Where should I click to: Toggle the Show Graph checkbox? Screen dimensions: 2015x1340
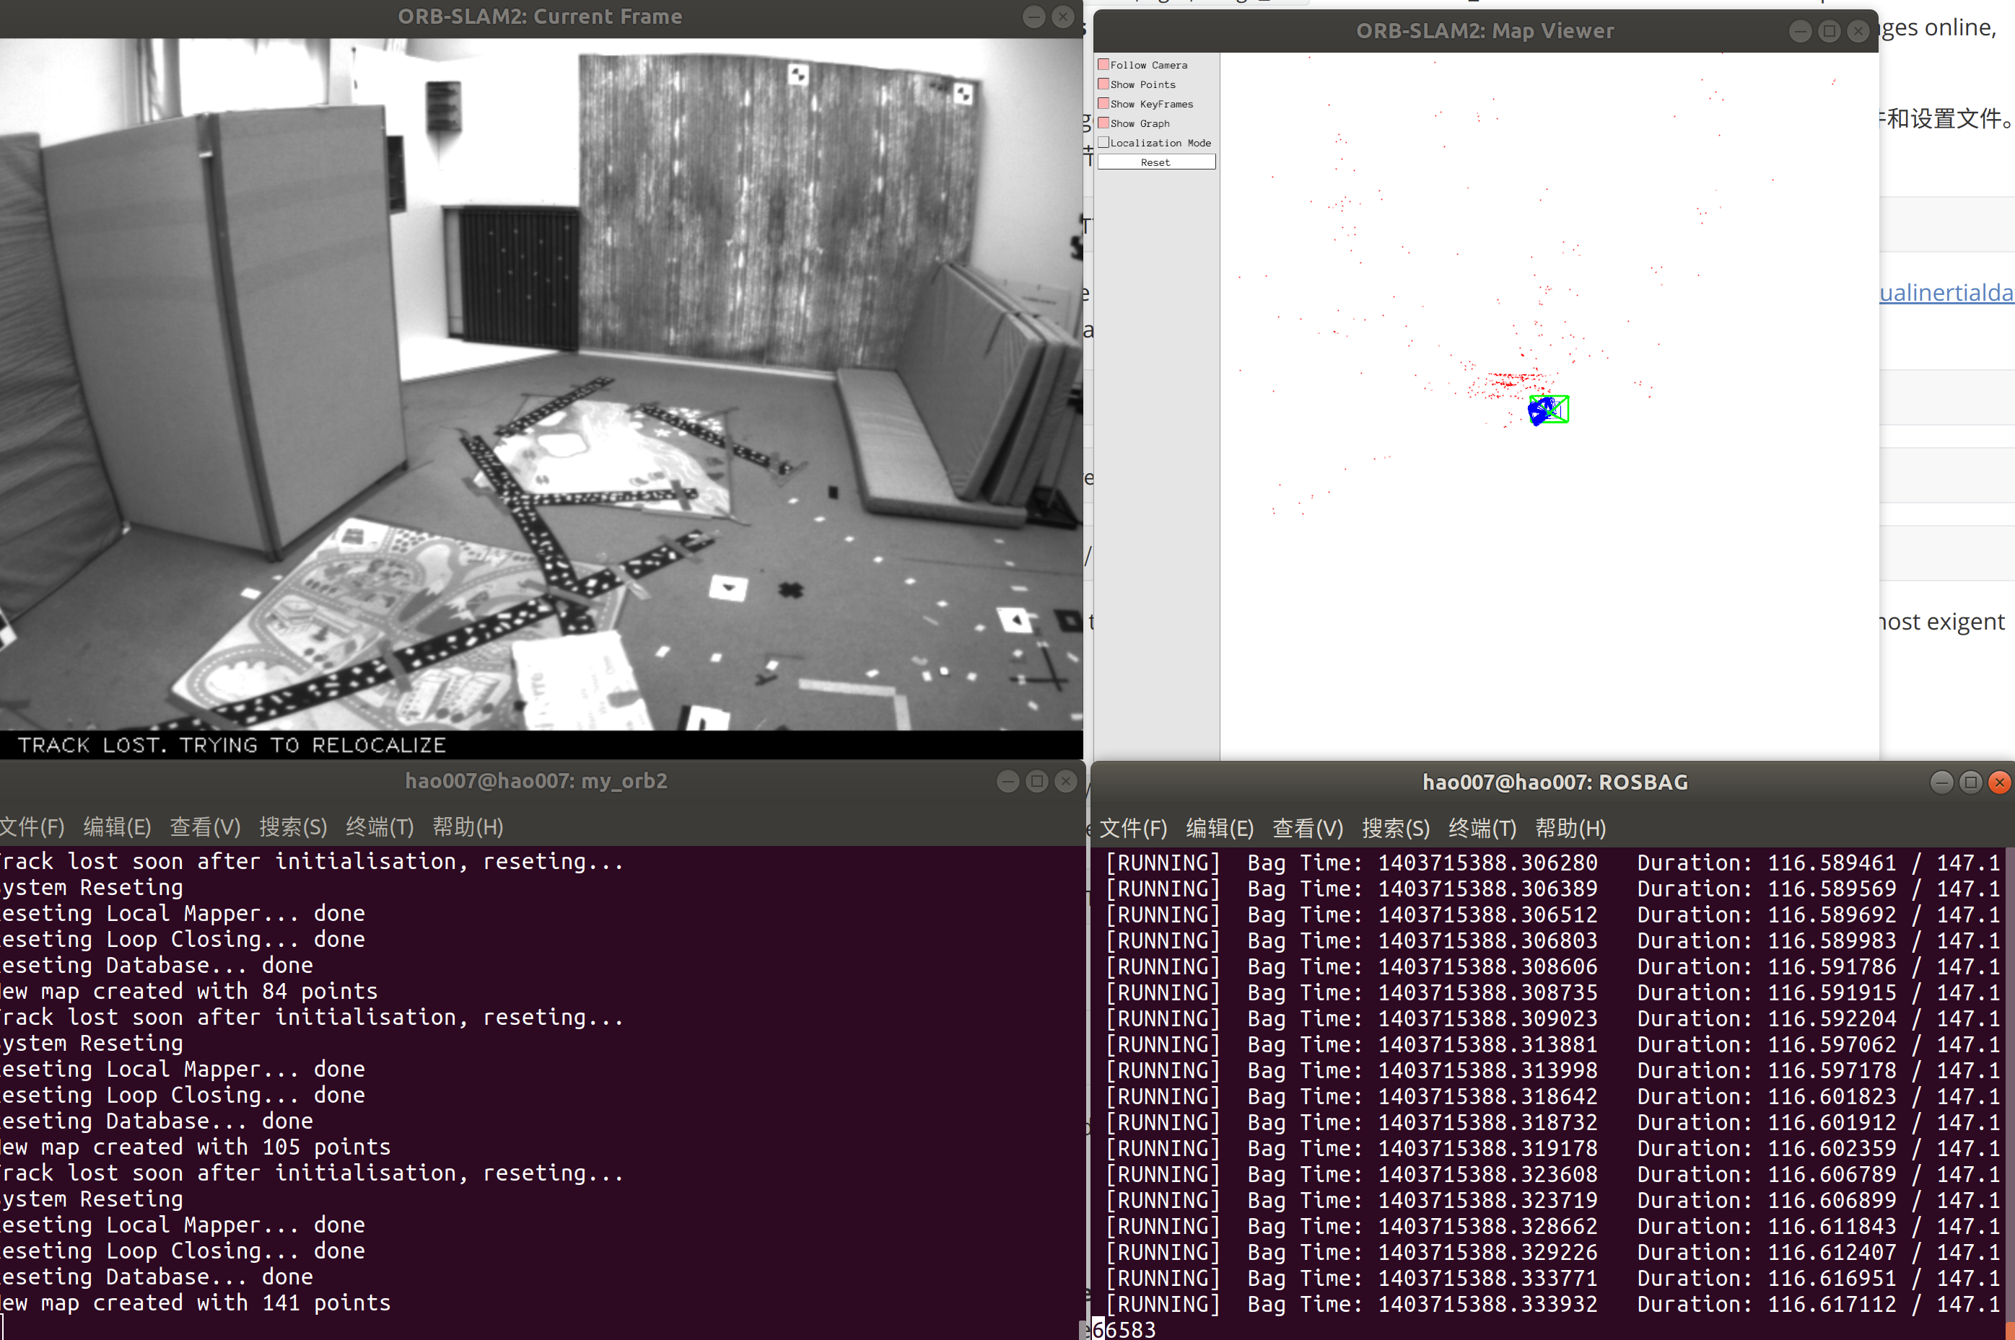click(x=1103, y=124)
